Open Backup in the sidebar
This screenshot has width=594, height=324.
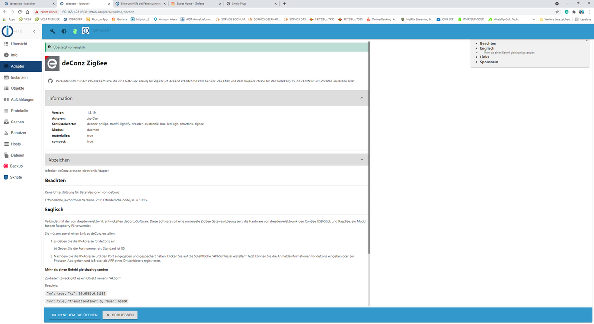coord(21,166)
